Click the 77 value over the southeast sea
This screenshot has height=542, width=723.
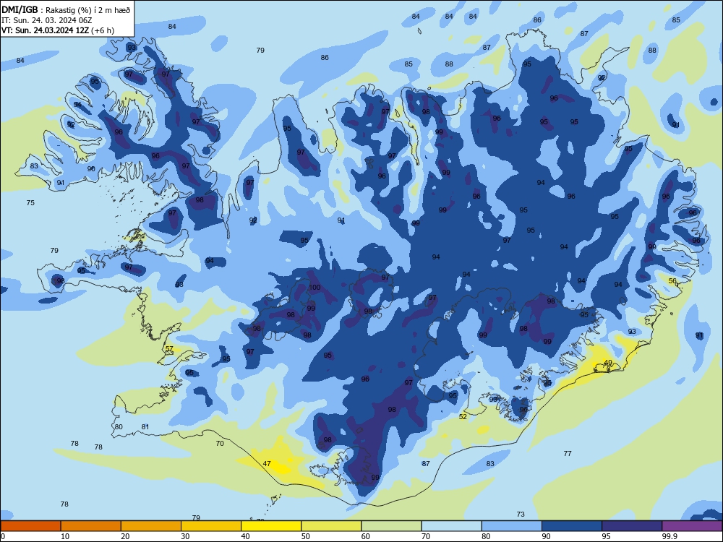tap(568, 454)
